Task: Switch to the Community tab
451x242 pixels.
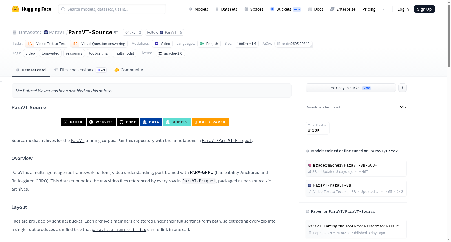Action: point(129,70)
